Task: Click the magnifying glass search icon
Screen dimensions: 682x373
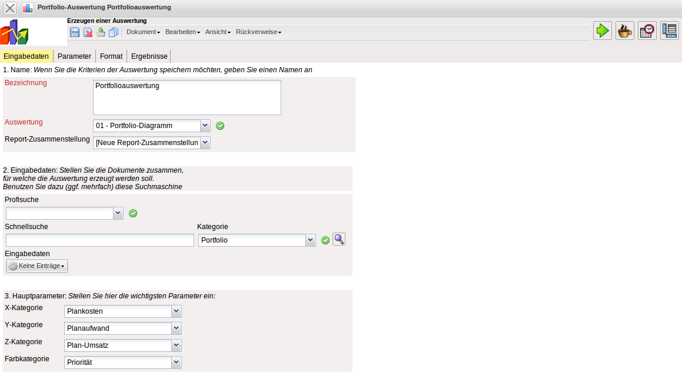Action: pyautogui.click(x=339, y=239)
